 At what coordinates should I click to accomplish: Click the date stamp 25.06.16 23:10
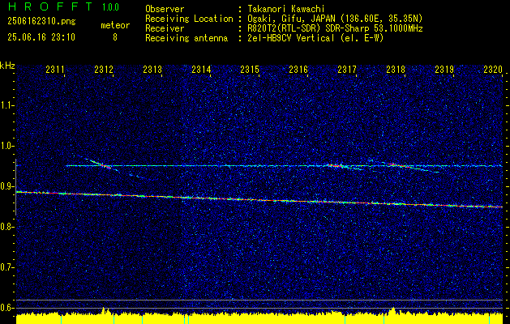coord(41,37)
